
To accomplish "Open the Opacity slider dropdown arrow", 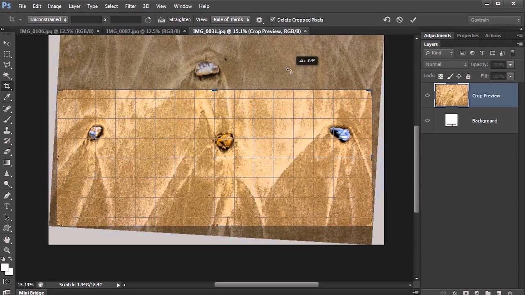I will tap(510, 65).
